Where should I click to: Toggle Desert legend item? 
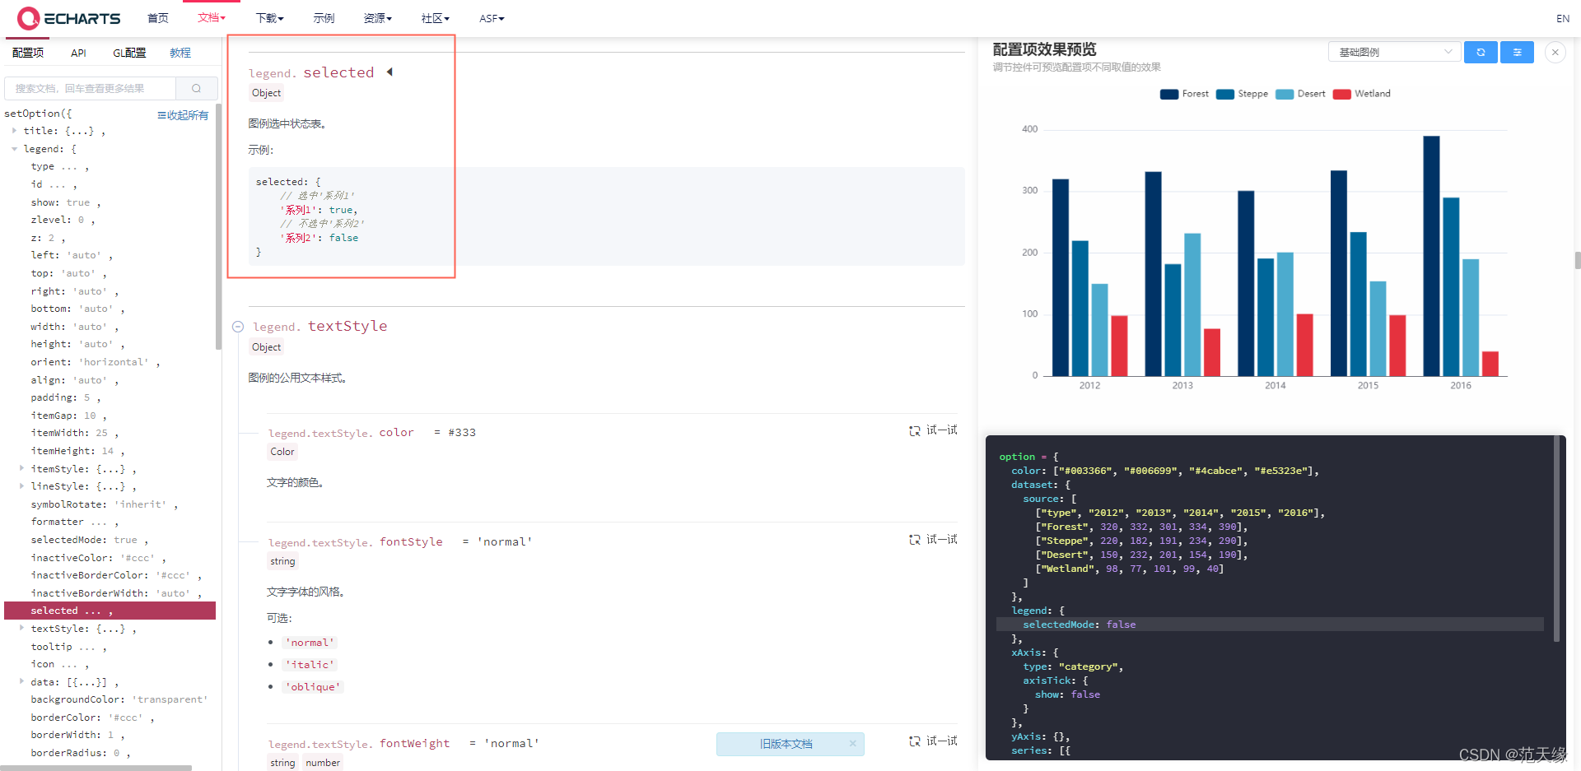pos(1300,94)
